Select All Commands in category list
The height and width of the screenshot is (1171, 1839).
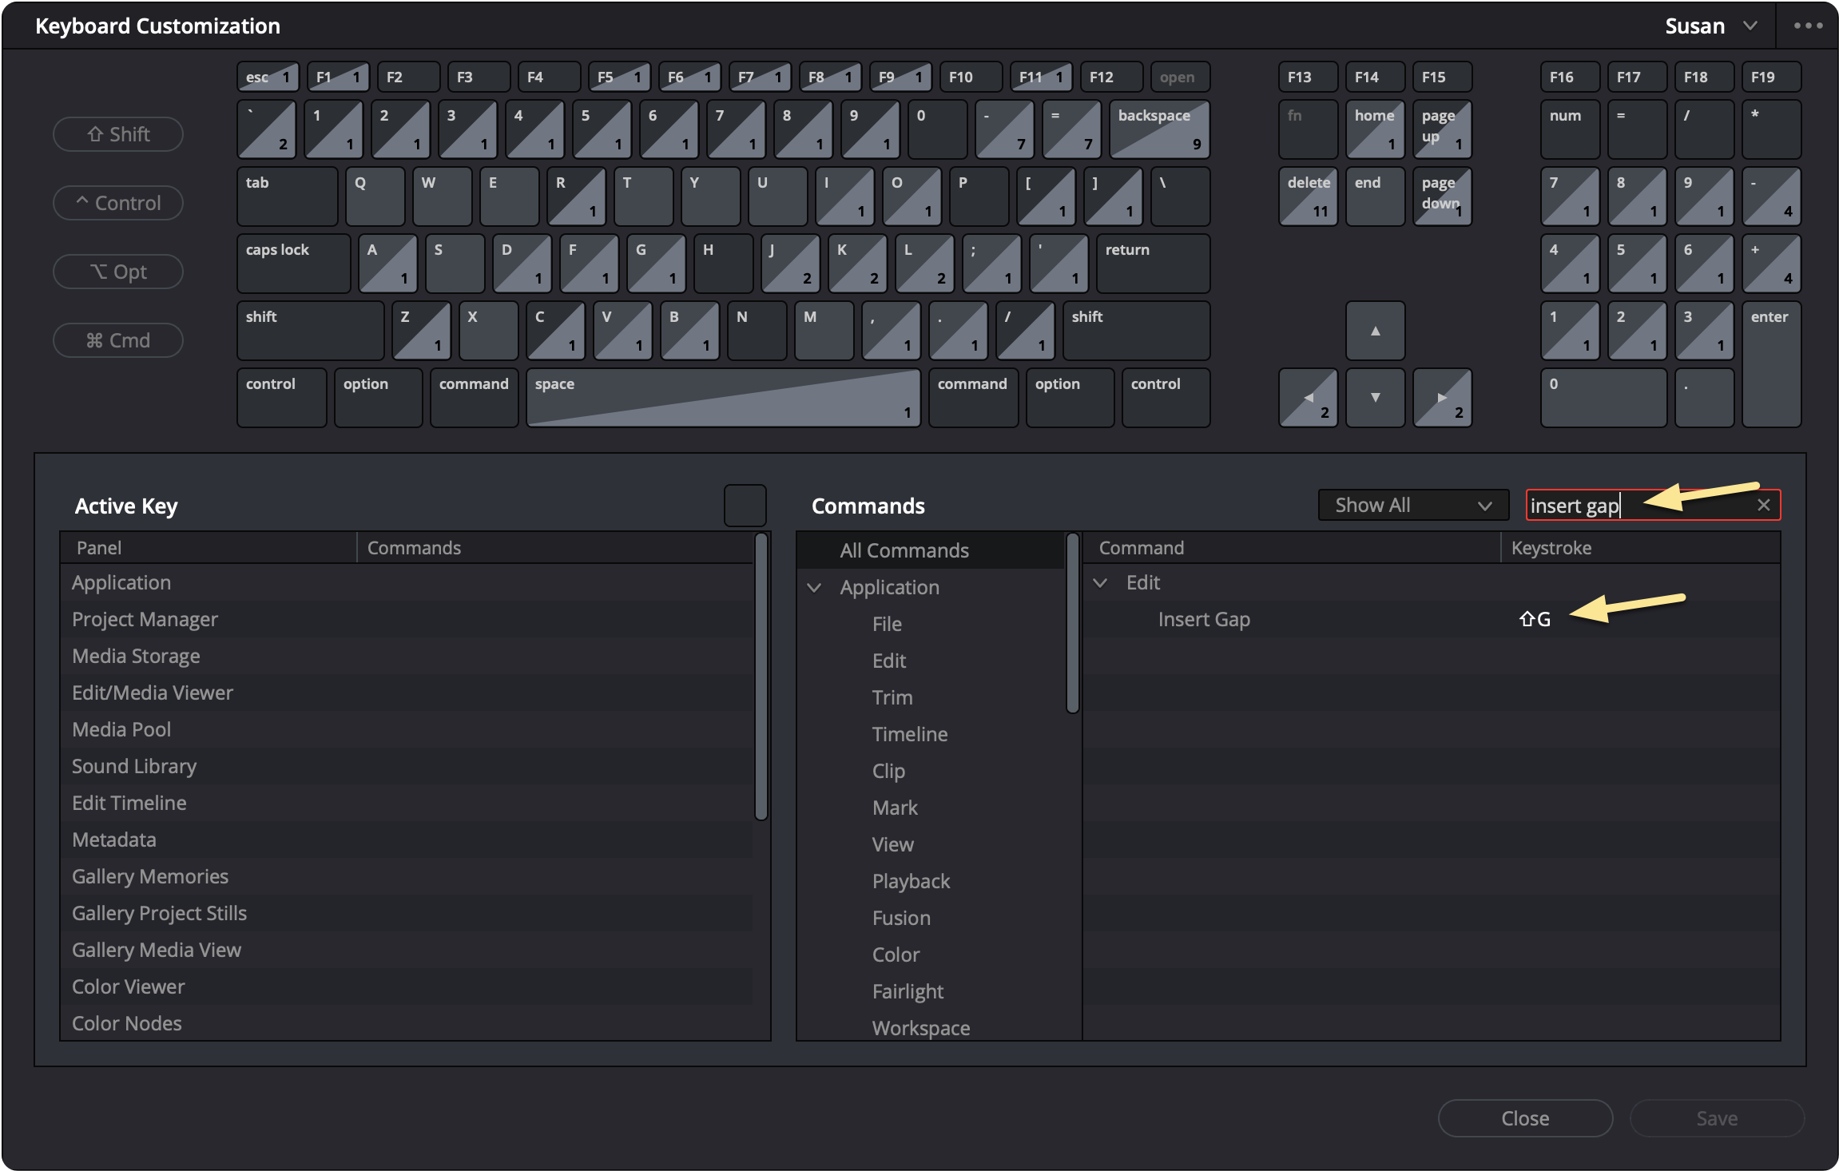pos(904,550)
